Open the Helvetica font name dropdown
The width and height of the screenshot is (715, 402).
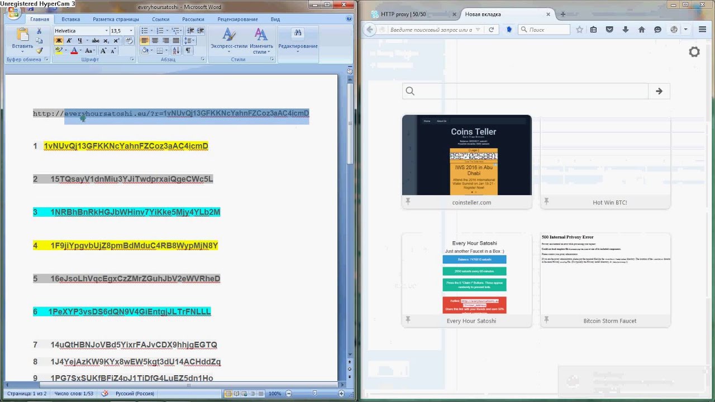coord(106,31)
